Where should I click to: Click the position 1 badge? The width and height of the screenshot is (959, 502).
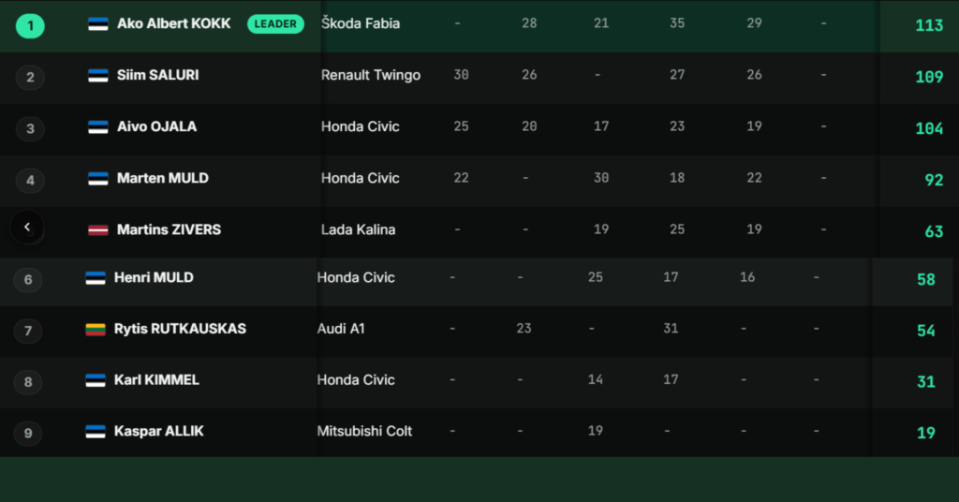tap(30, 25)
